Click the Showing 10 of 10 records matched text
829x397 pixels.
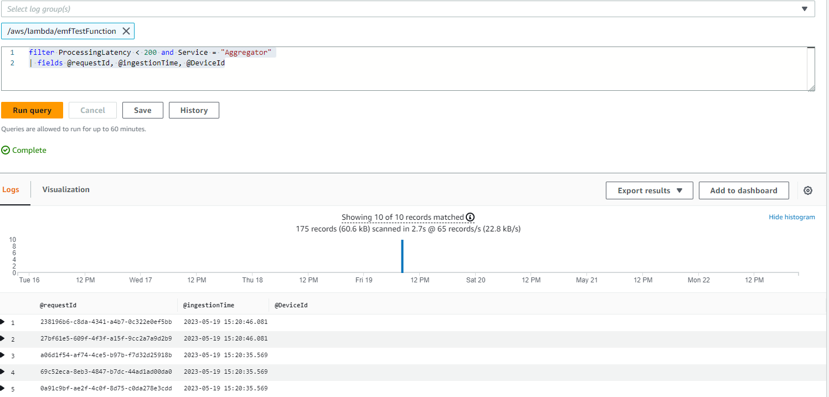pyautogui.click(x=403, y=217)
